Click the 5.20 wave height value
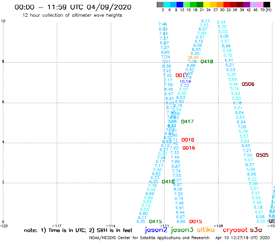The height and width of the screenshot is (241, 275). [x=222, y=27]
